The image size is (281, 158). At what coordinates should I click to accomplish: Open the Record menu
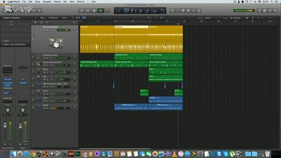click(x=58, y=2)
